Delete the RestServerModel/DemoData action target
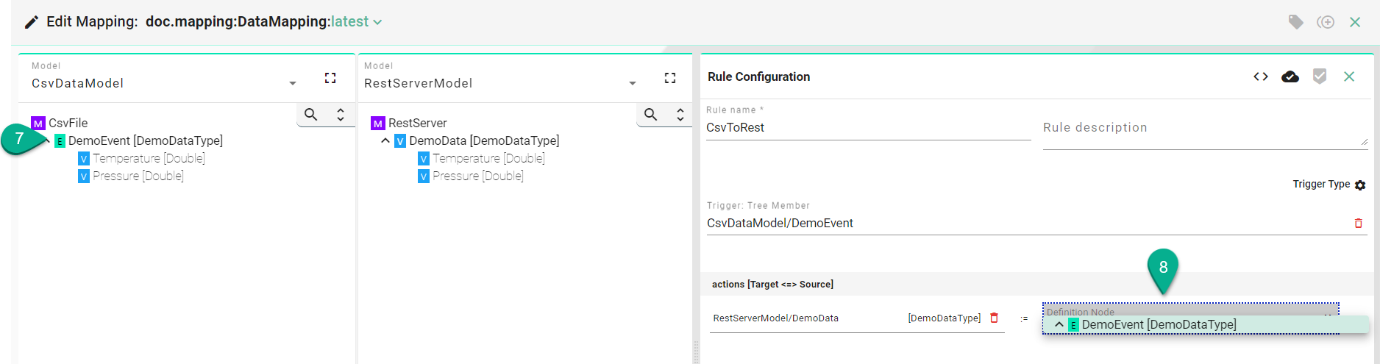Screen dimensions: 1380x364 994,318
